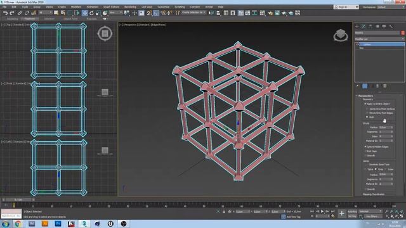Image resolution: width=406 pixels, height=228 pixels.
Task: Click the object color swatch
Action: coord(403,33)
